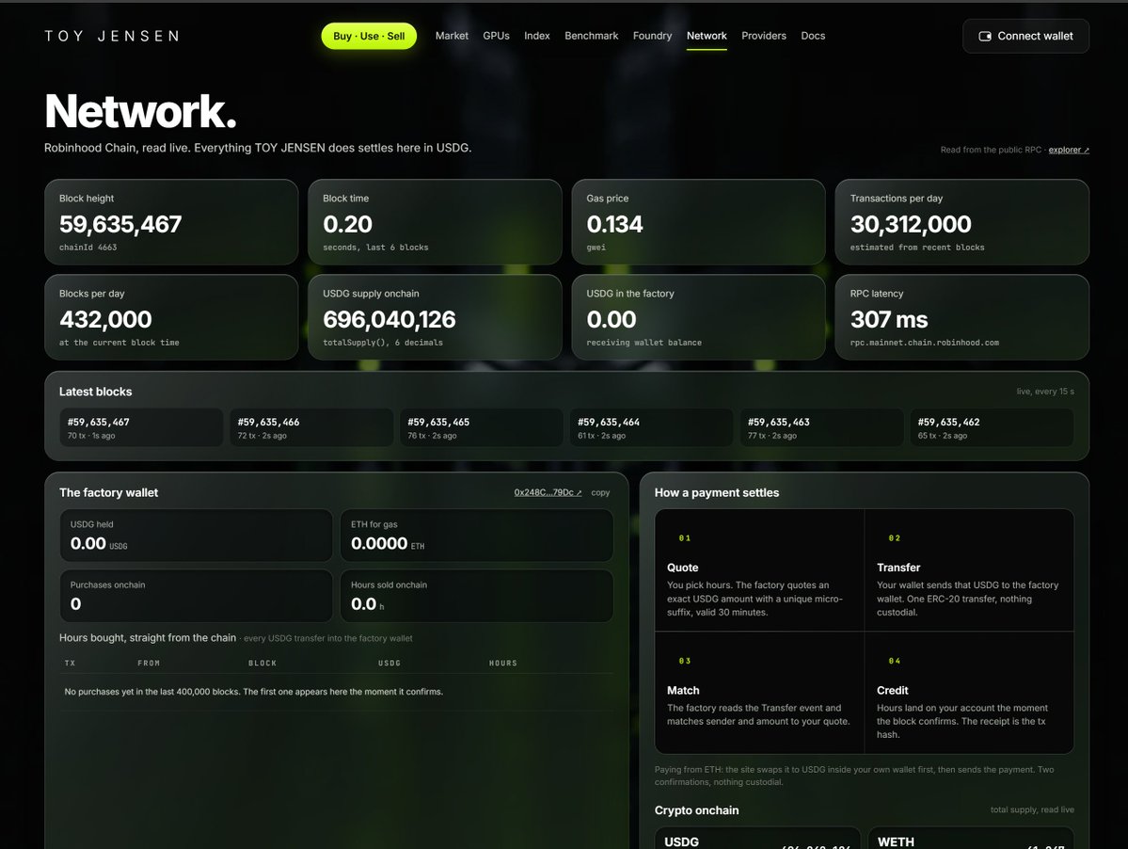The image size is (1128, 849).
Task: Click the 04 Credit step
Action: click(x=969, y=693)
